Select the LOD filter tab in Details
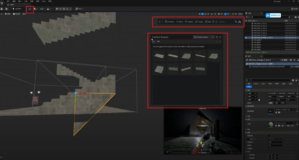The width and height of the screenshot is (299, 160). (263, 84)
